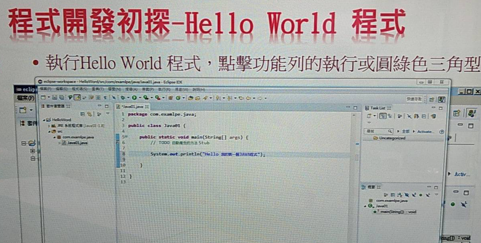This screenshot has height=243, width=481.
Task: Open the first menu labeled (F) in front window
Action: (45, 89)
